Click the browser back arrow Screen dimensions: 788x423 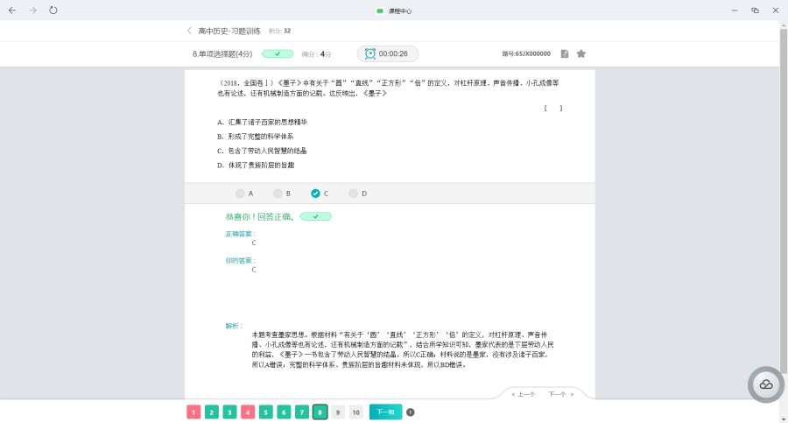tap(12, 11)
